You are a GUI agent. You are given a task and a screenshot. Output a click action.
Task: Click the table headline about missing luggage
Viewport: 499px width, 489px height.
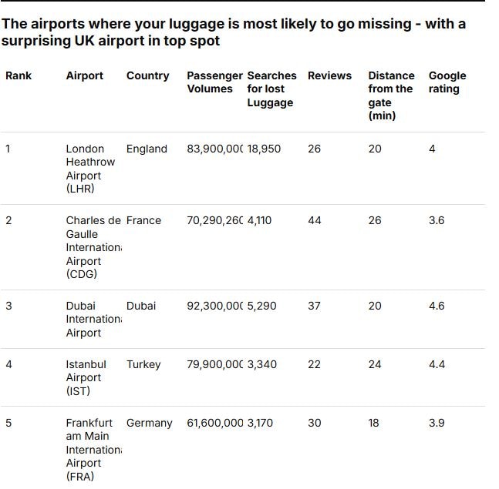233,32
